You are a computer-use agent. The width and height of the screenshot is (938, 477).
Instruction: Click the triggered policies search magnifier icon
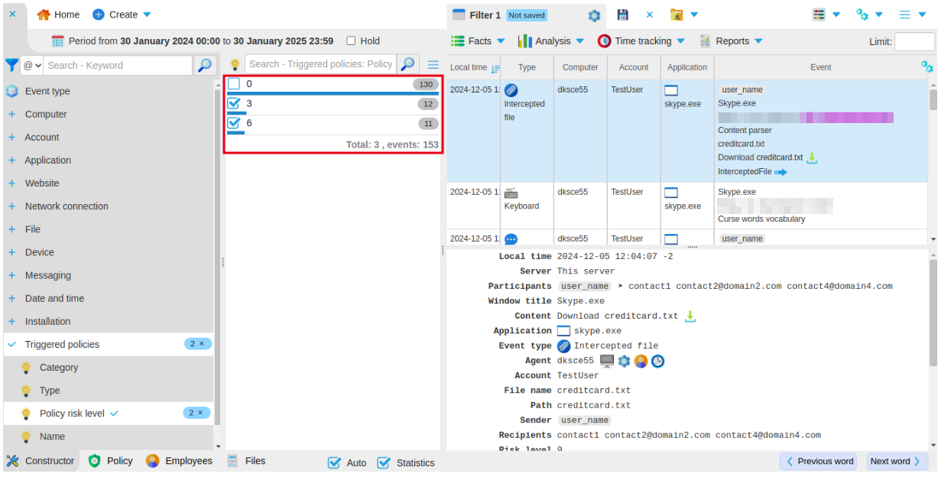(408, 64)
